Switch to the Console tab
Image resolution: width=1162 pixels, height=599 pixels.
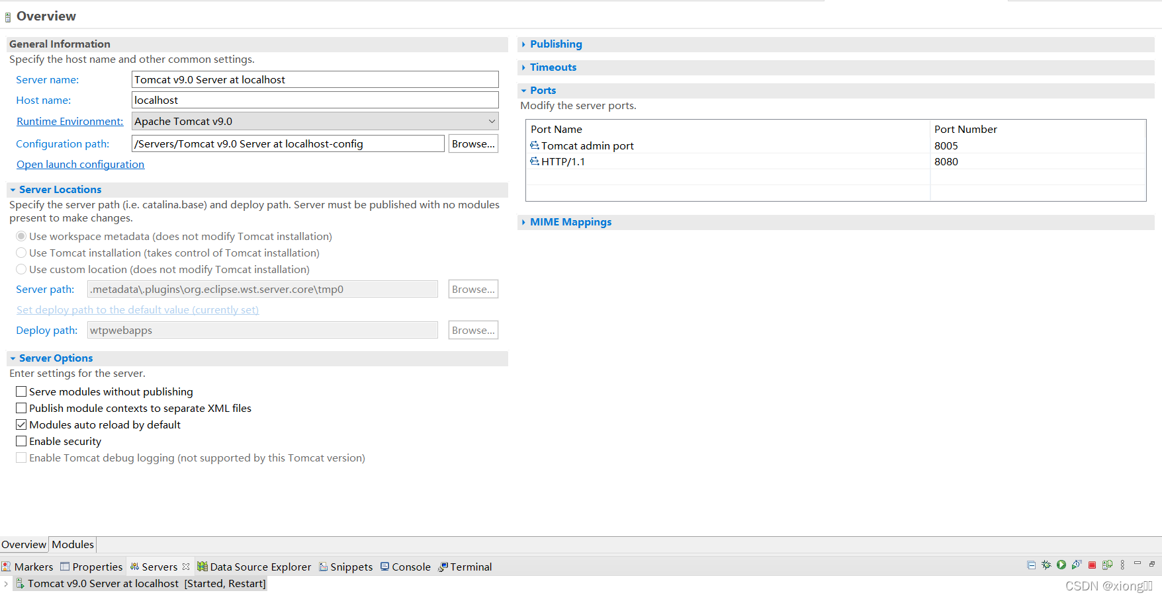[x=406, y=567]
